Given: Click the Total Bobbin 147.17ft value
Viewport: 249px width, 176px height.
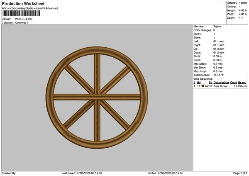Looking at the screenshot, I should pyautogui.click(x=218, y=75).
